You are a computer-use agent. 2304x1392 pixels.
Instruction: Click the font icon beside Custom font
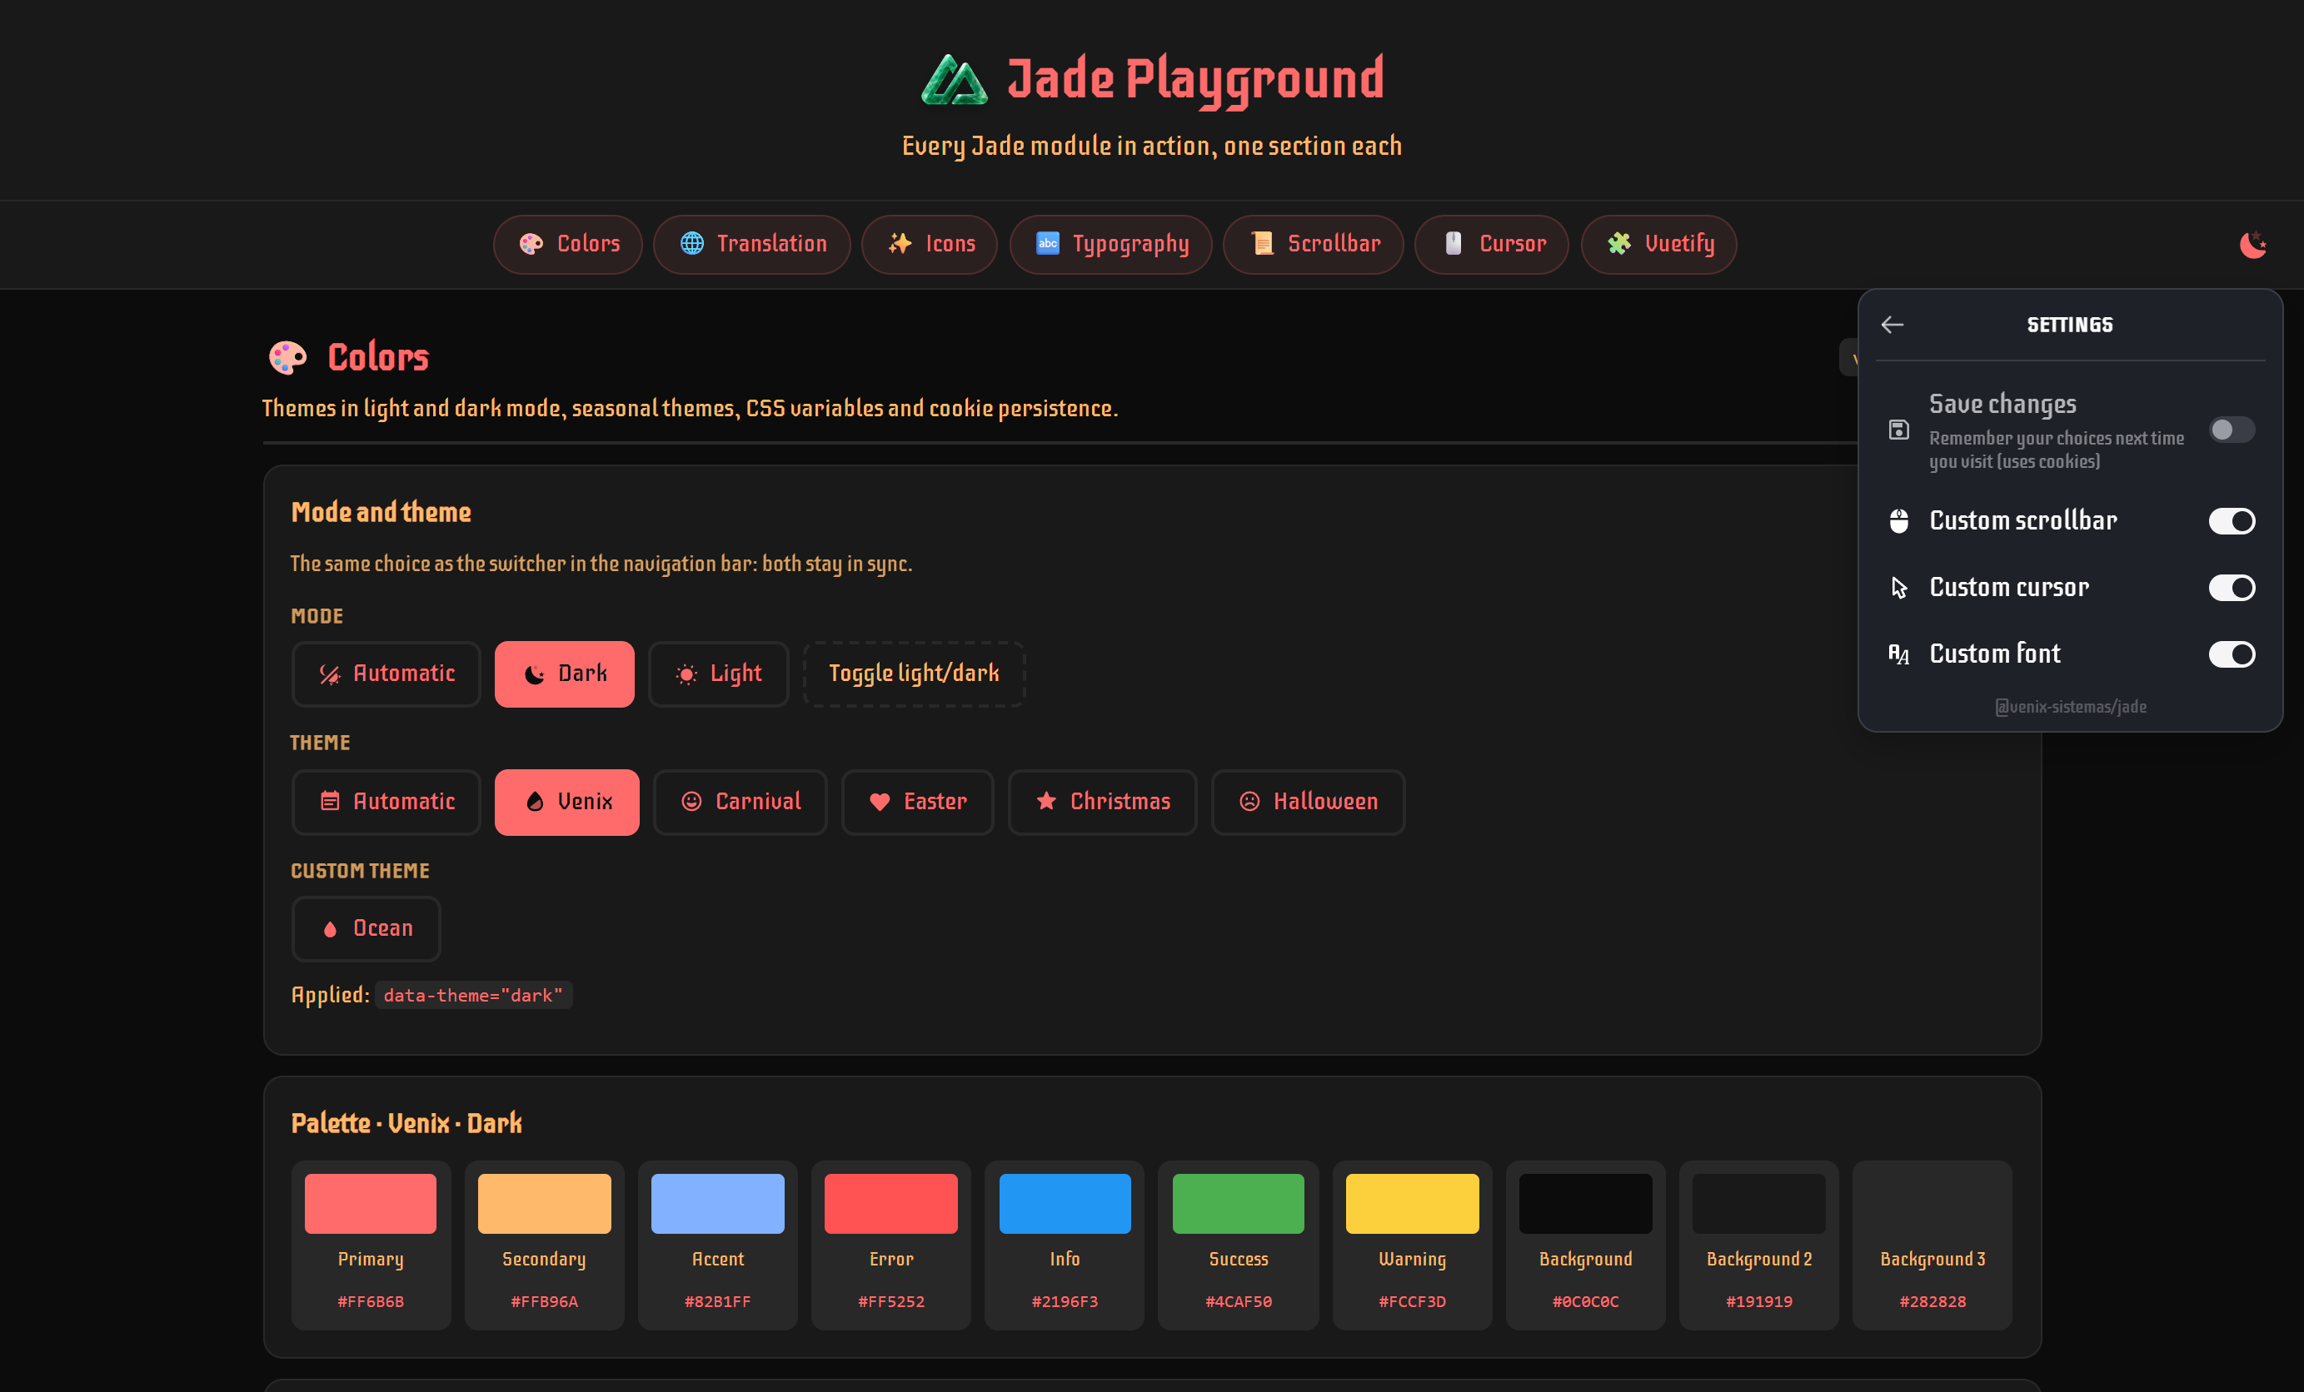pos(1898,654)
